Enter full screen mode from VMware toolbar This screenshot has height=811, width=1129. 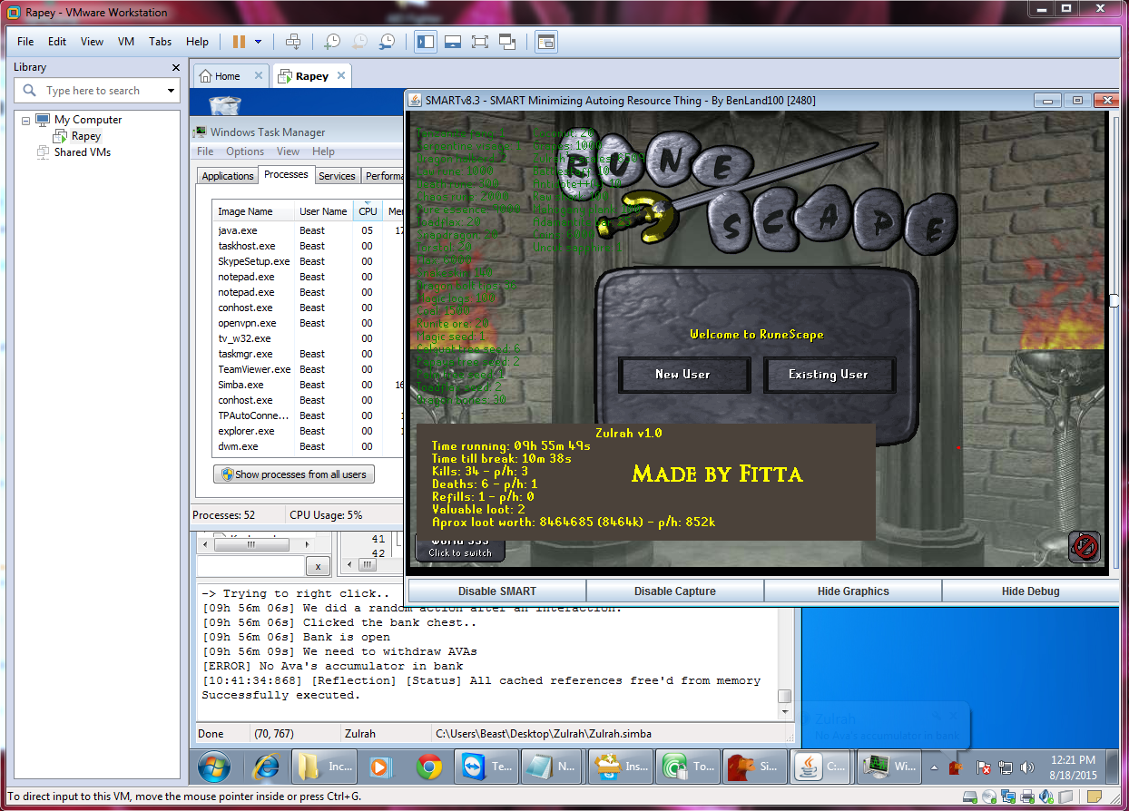click(x=479, y=42)
